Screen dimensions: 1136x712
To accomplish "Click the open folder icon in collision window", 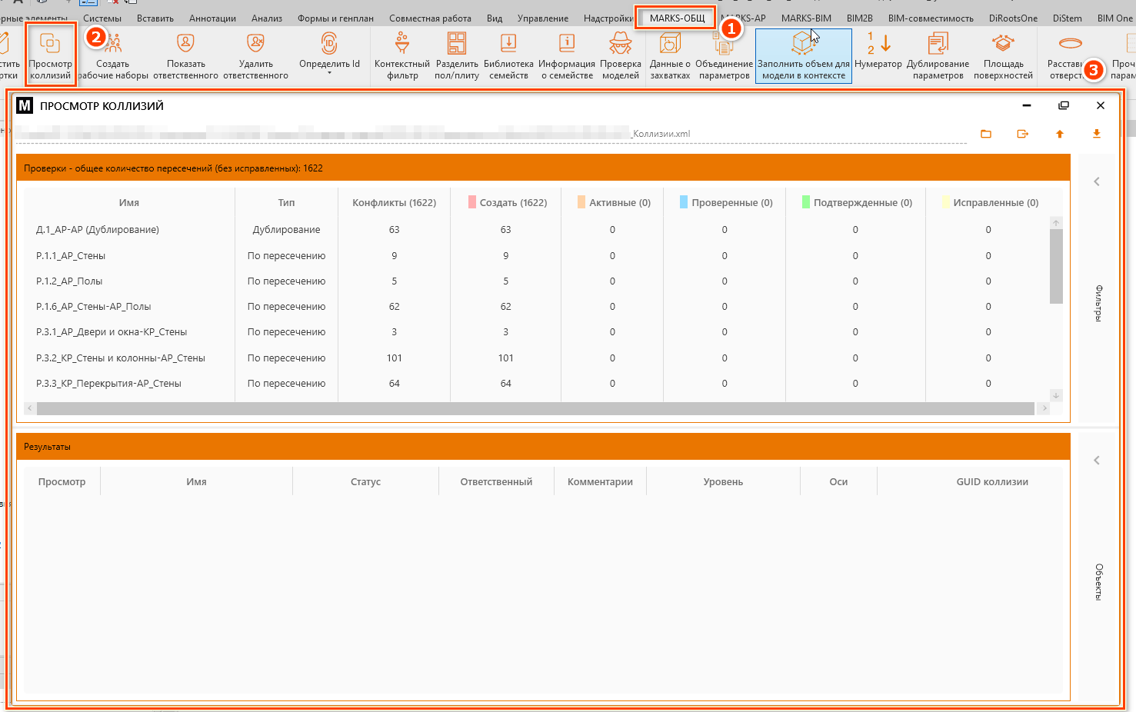I will tap(986, 134).
